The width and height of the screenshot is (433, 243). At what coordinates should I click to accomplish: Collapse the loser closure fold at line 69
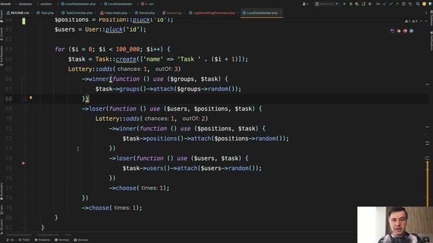coord(25,109)
